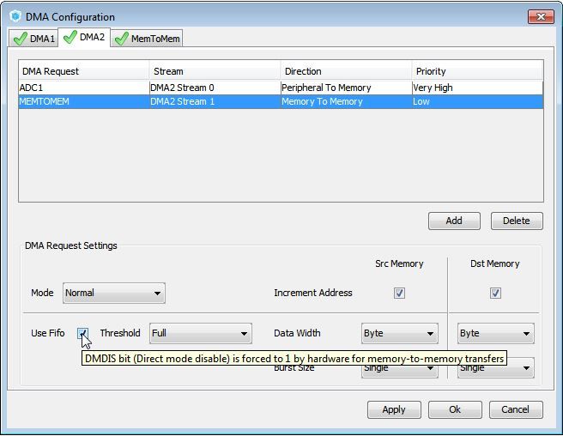
Task: Open the Threshold dropdown set to Full
Action: [201, 333]
